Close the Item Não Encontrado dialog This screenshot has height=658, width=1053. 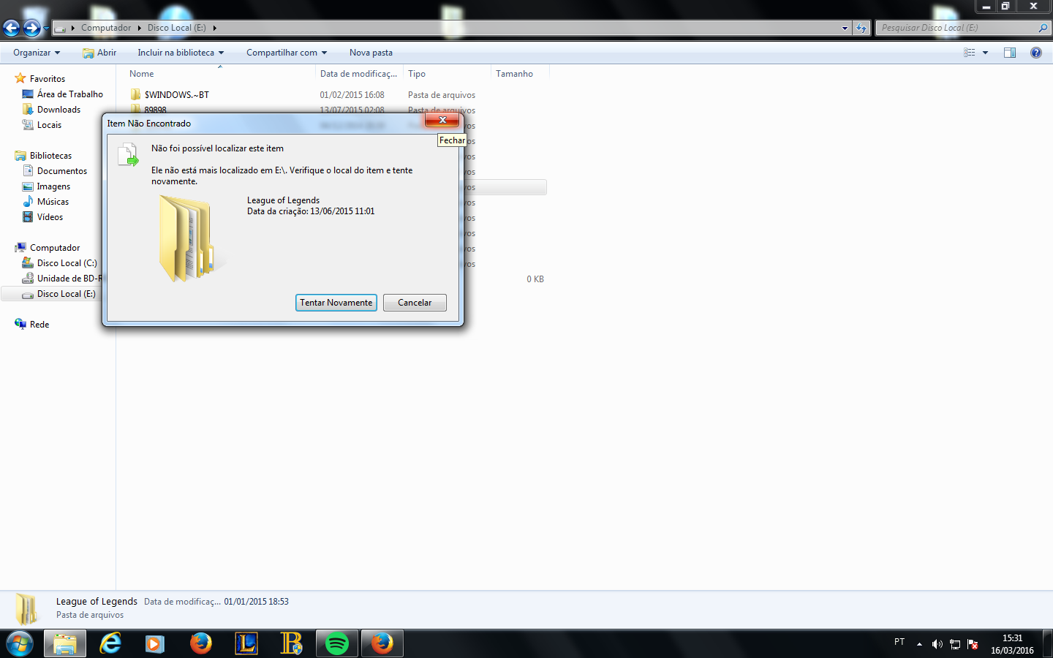[x=442, y=120]
